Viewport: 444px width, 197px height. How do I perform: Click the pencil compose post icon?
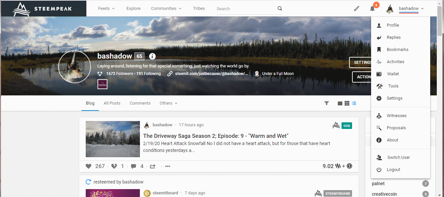[357, 9]
